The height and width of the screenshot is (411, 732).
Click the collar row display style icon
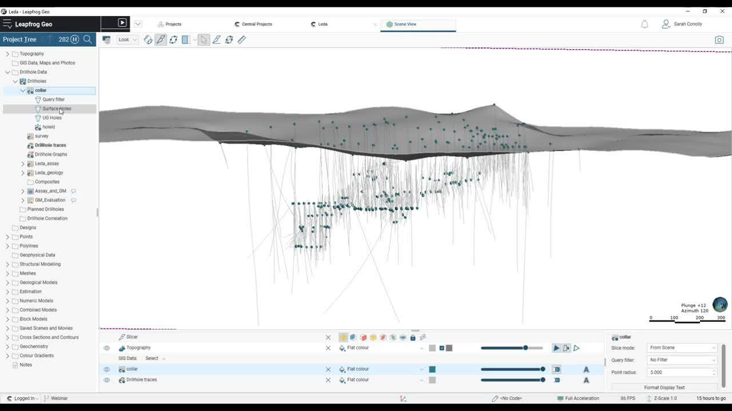click(556, 369)
